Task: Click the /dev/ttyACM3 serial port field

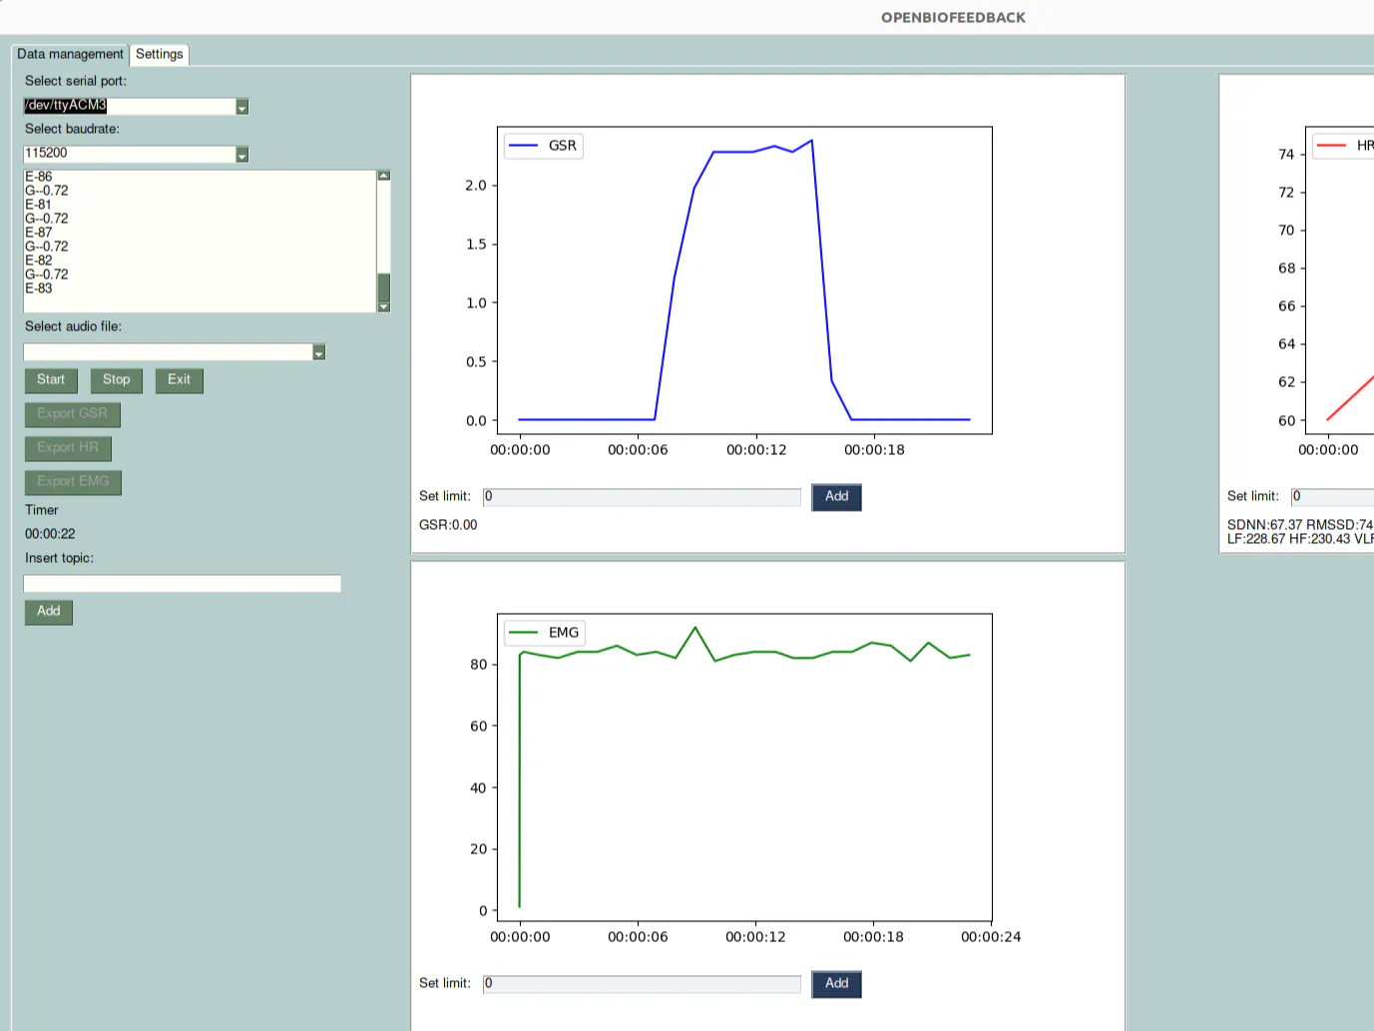Action: pos(130,106)
